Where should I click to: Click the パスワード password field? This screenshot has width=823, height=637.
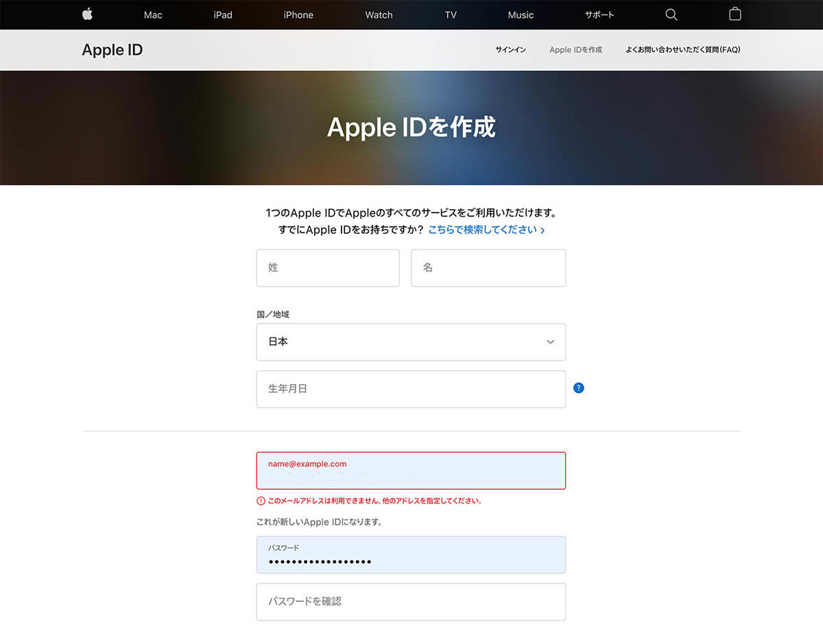tap(411, 555)
